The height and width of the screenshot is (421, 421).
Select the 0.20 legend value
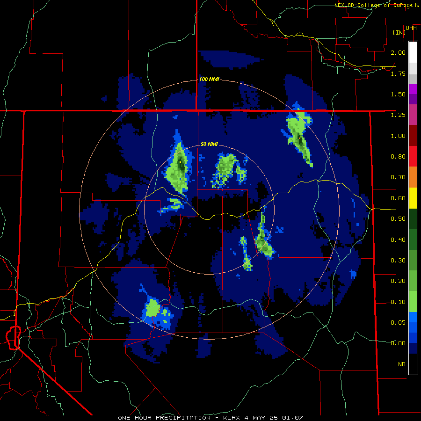pyautogui.click(x=398, y=281)
